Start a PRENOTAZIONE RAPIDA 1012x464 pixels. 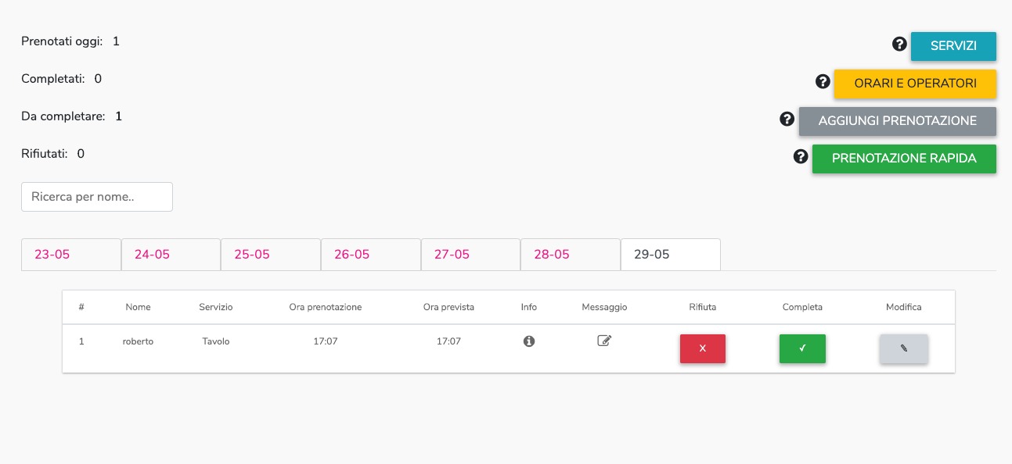904,159
